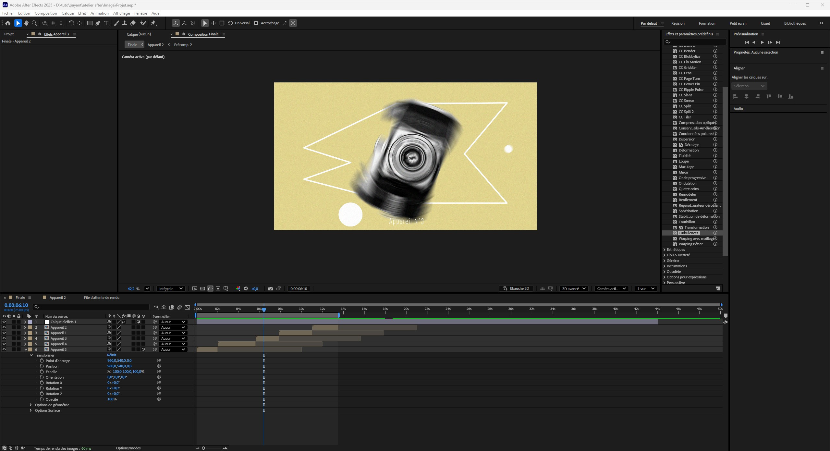
Task: Expand the Flou & Netteté effects category
Action: point(665,255)
